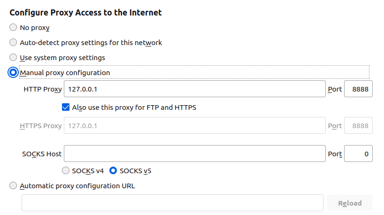The height and width of the screenshot is (215, 384).
Task: Select SOCKS v5 radio button
Action: point(113,170)
